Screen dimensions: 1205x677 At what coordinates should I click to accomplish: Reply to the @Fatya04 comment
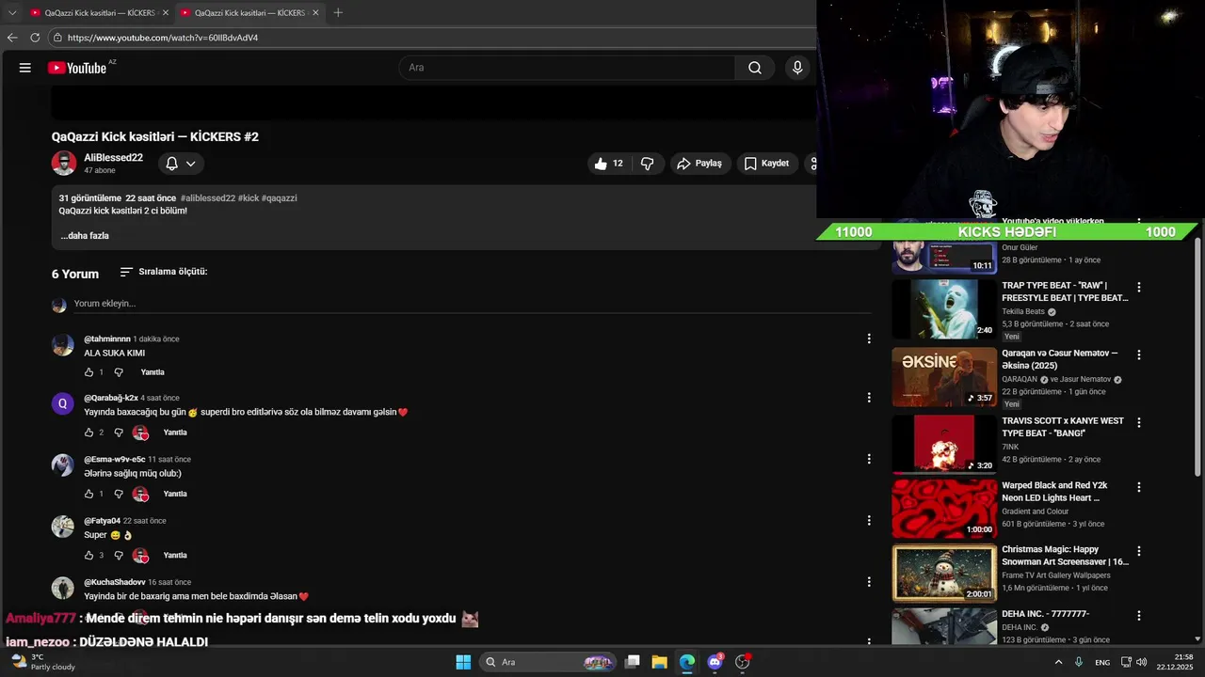[x=175, y=556]
